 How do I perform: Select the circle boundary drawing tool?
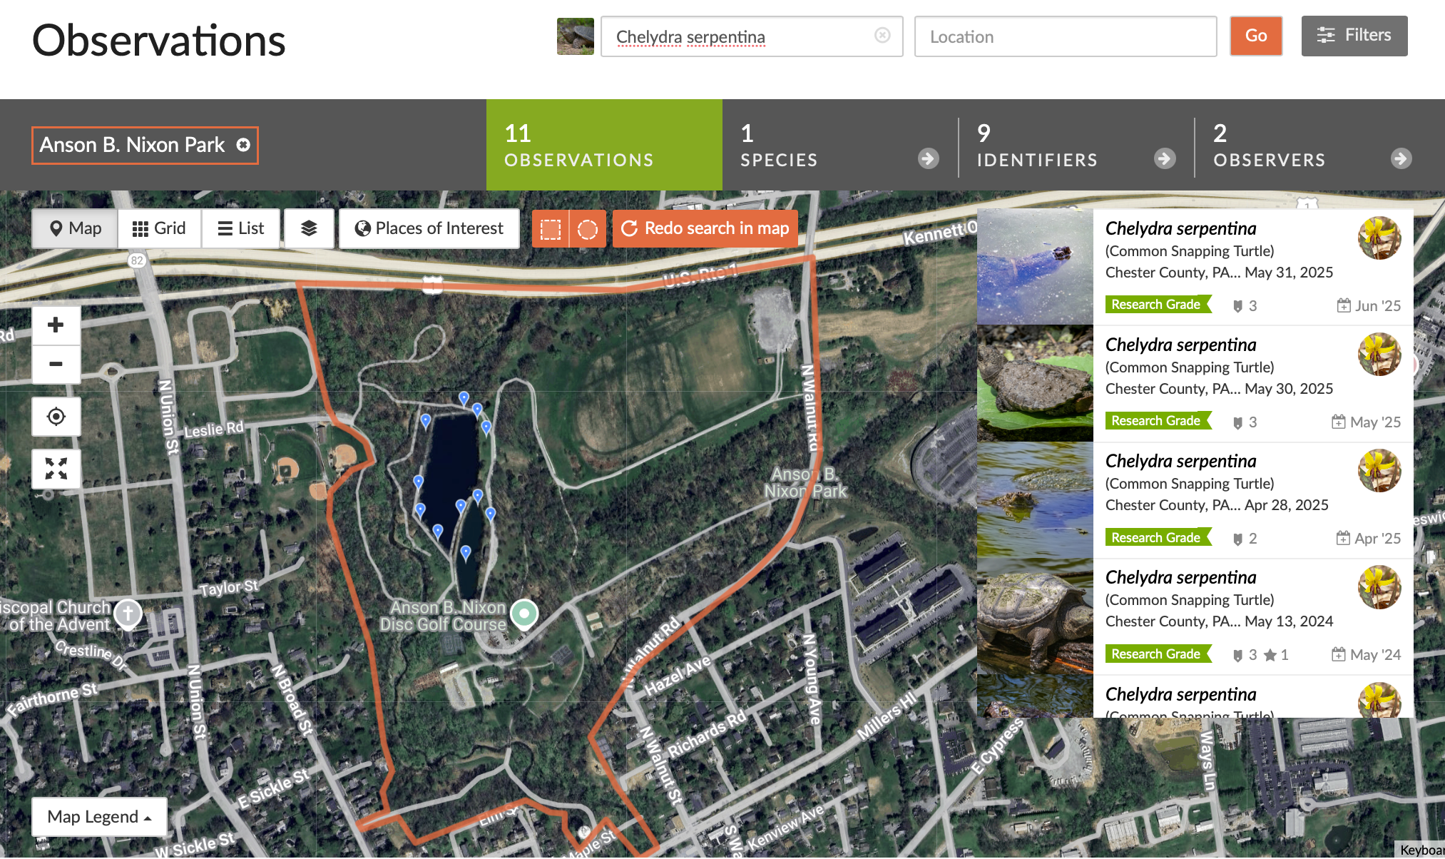click(x=587, y=229)
